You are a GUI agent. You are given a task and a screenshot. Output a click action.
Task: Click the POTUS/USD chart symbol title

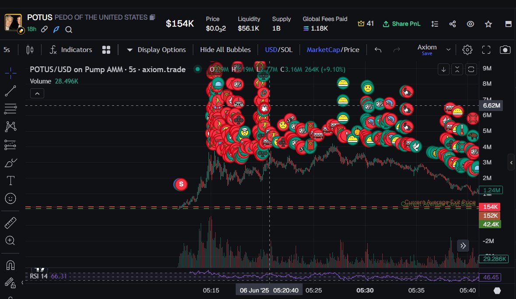(x=108, y=70)
